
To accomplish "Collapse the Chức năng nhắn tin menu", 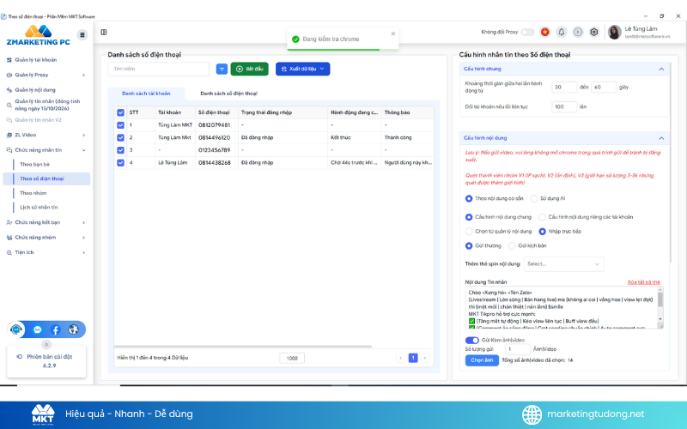I will click(46, 150).
